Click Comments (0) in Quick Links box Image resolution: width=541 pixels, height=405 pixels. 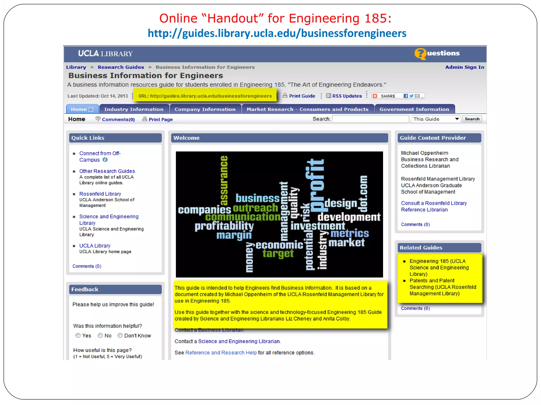click(x=87, y=266)
